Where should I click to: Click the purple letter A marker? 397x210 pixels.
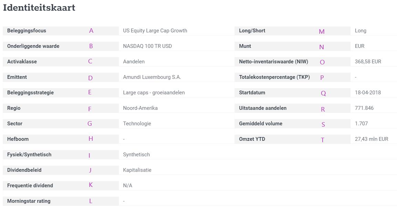(x=91, y=31)
